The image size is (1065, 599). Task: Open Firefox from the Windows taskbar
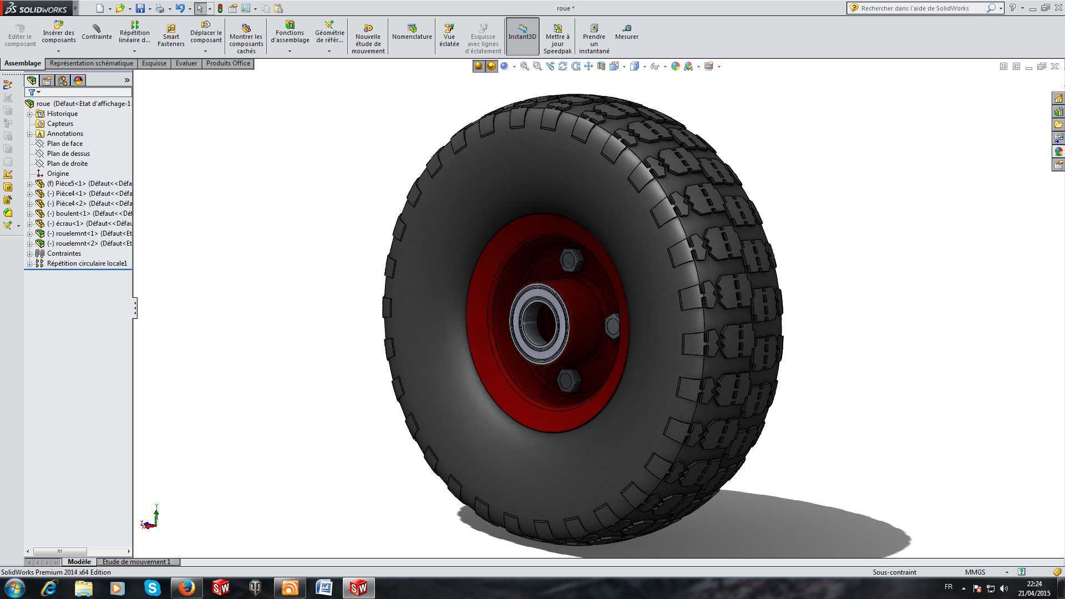186,587
